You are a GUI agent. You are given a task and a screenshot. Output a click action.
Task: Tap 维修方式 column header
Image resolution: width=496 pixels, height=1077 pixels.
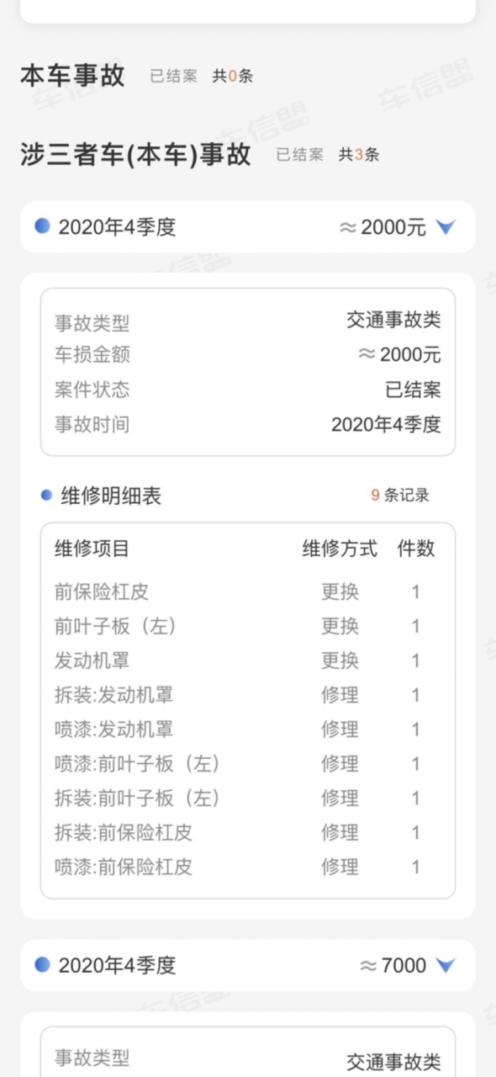coord(340,549)
